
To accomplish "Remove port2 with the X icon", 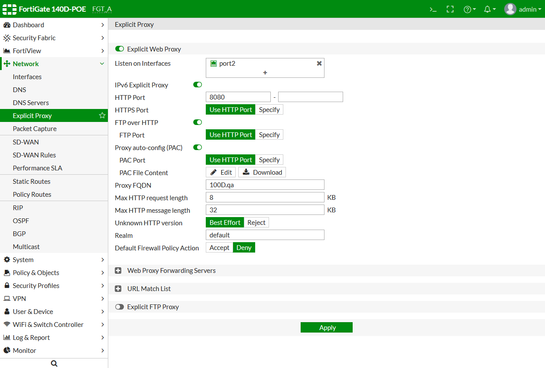I will coord(319,64).
